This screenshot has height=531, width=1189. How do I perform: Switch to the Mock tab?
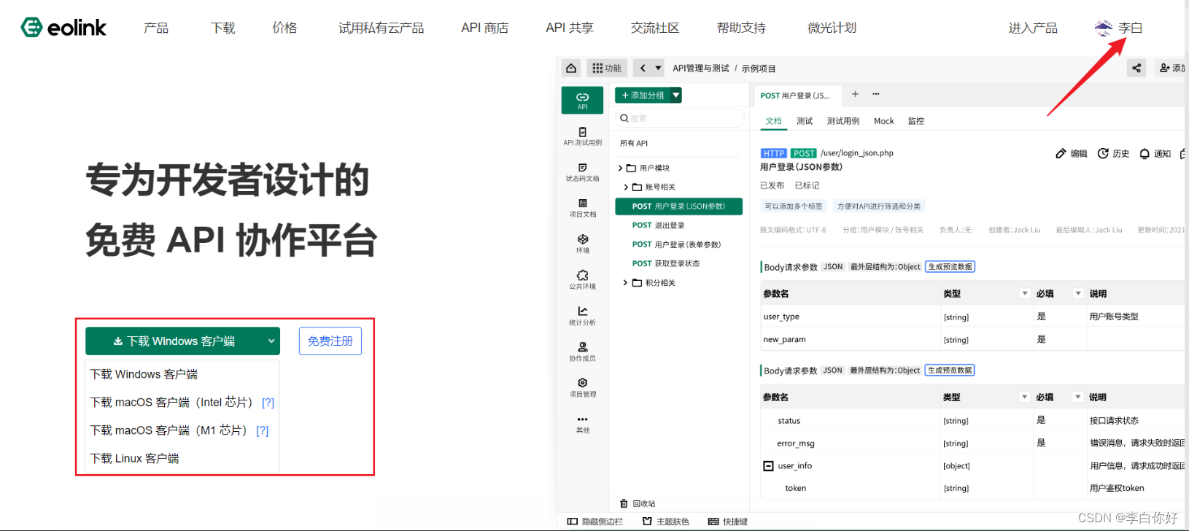tap(884, 121)
